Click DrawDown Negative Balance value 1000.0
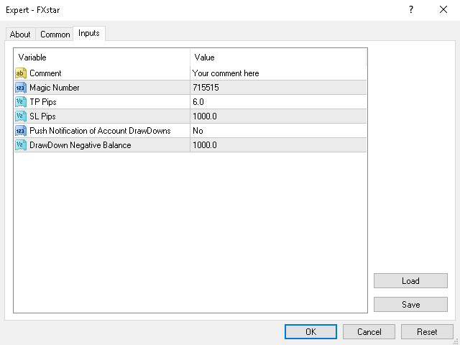This screenshot has width=460, height=345. tap(204, 145)
